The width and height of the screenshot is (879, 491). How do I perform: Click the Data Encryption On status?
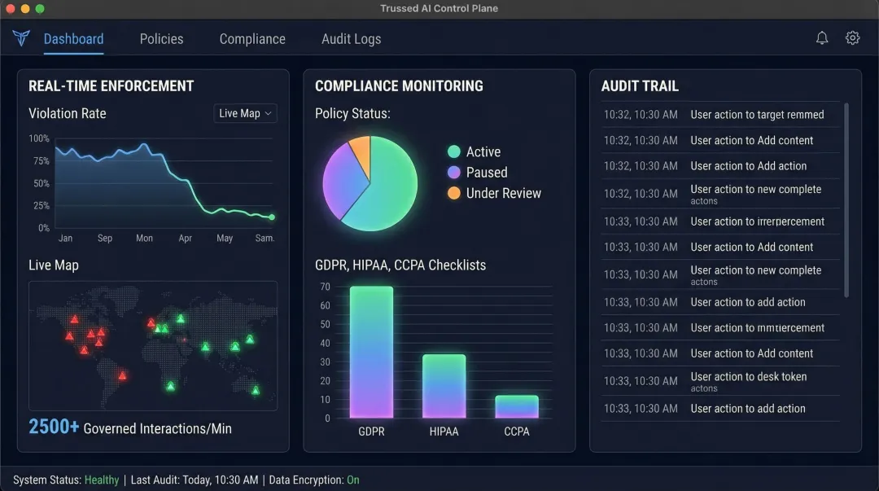[352, 480]
